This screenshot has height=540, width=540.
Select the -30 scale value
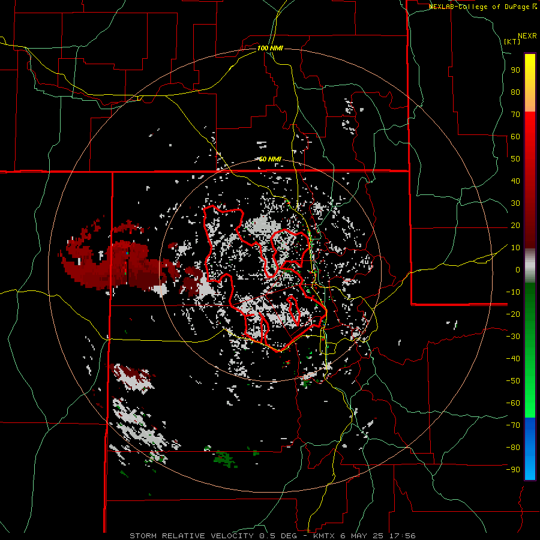(x=513, y=337)
